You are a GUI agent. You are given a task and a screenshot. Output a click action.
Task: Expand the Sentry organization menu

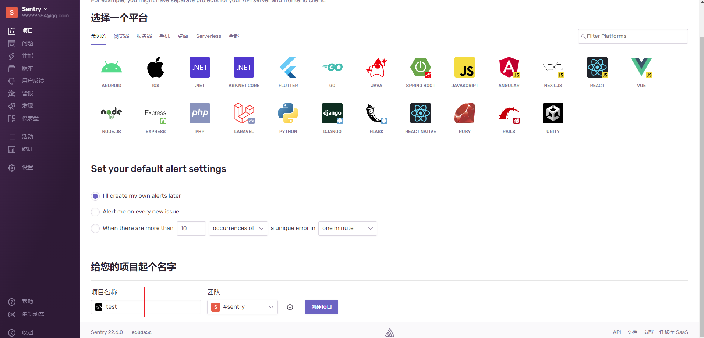(35, 9)
